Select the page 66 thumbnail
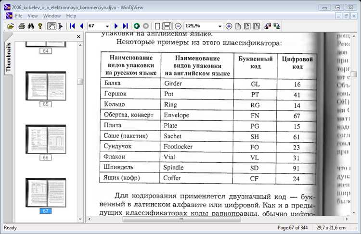 [x=46, y=139]
